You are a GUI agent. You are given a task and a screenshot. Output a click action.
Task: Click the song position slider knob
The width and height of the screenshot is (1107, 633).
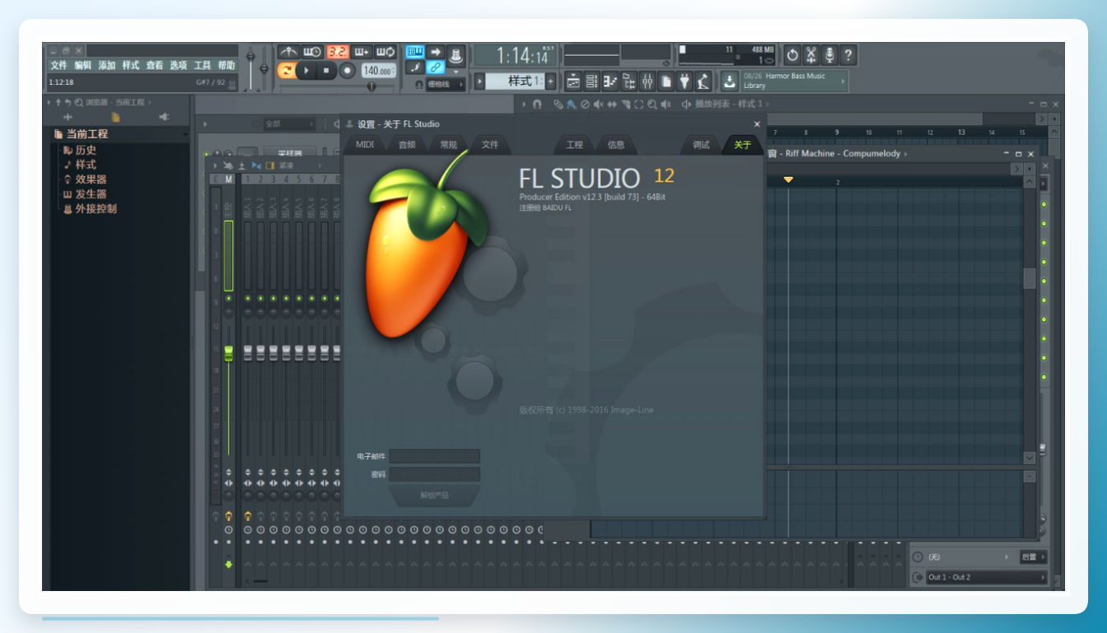371,85
